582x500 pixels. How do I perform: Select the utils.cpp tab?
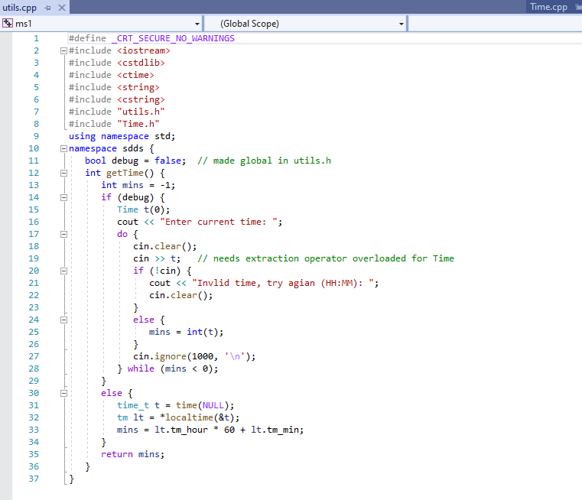point(19,8)
